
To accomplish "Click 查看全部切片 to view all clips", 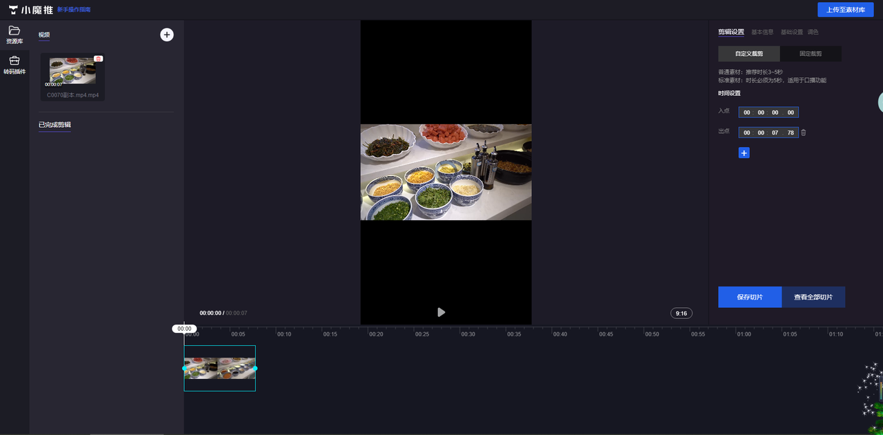I will tap(813, 297).
